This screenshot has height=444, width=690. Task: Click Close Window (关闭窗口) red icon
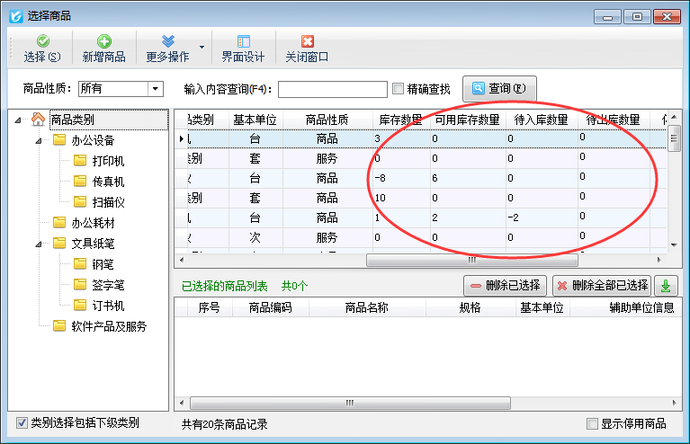click(x=307, y=41)
